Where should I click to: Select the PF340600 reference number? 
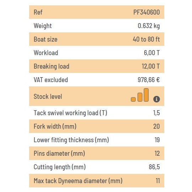146,12
